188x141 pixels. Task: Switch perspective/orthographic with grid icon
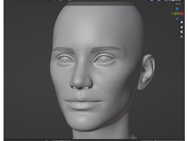pyautogui.click(x=181, y=37)
